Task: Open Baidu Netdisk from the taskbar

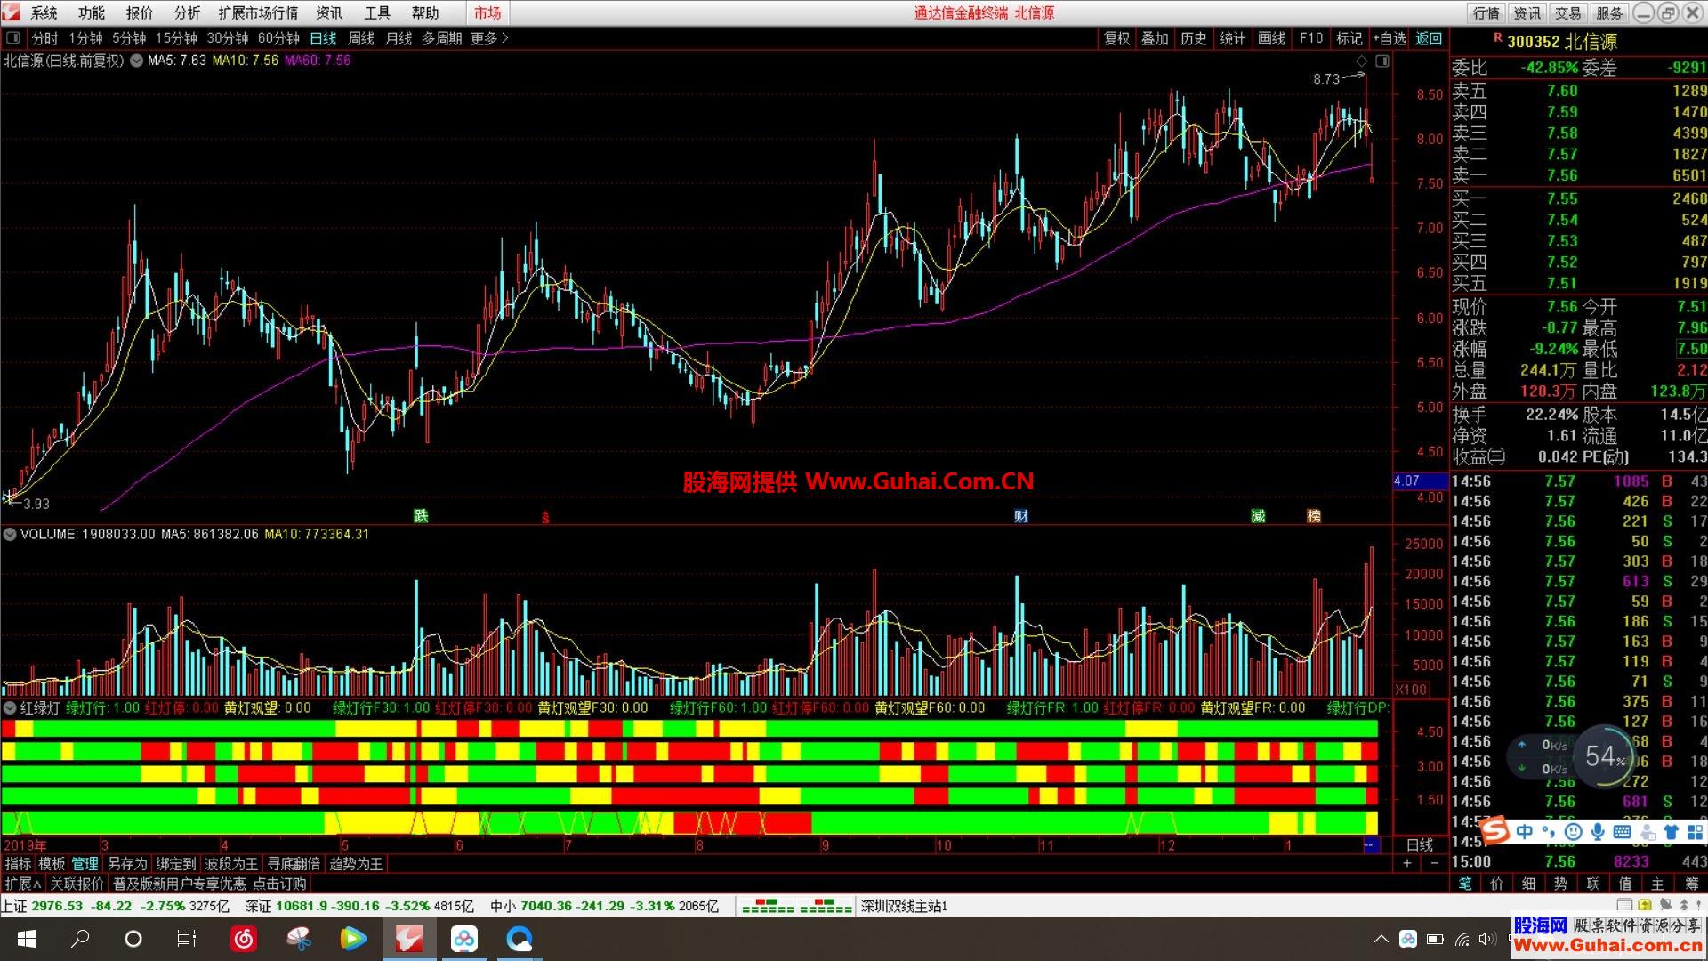Action: tap(464, 939)
